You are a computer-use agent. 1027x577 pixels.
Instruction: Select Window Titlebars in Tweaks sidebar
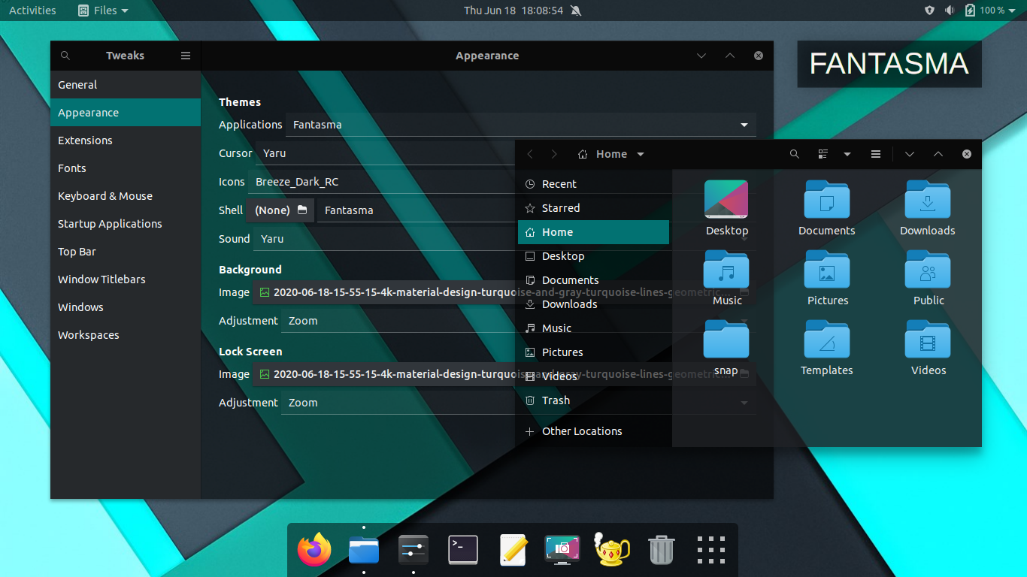coord(126,279)
